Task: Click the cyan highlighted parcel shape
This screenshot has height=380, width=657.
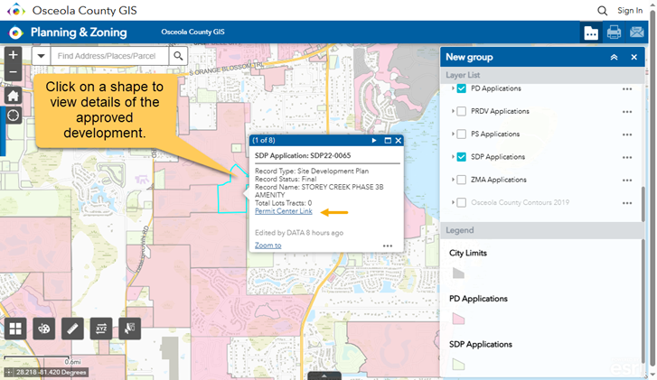Action: tap(231, 195)
